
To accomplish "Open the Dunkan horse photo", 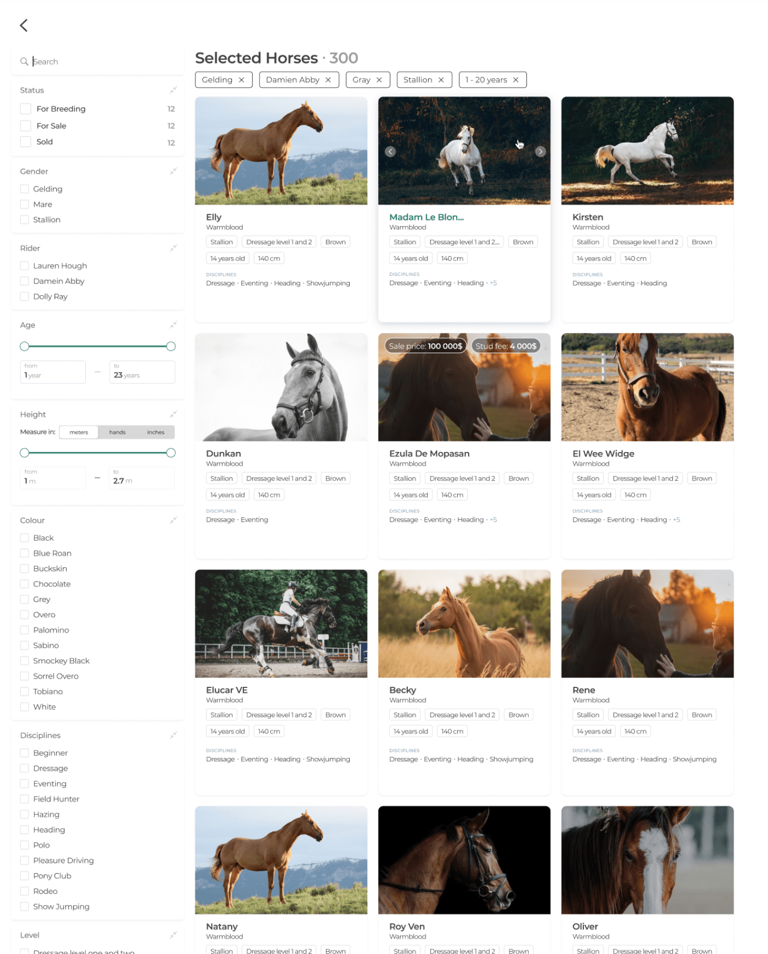I will click(281, 387).
